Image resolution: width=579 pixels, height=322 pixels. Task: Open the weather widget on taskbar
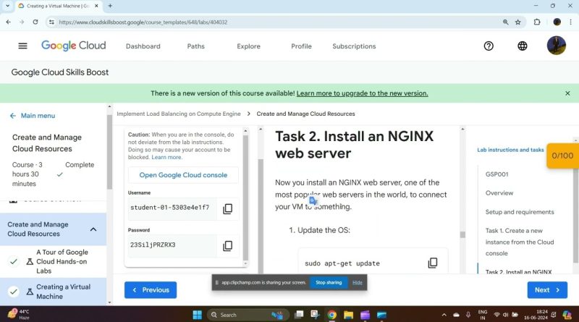(x=17, y=314)
